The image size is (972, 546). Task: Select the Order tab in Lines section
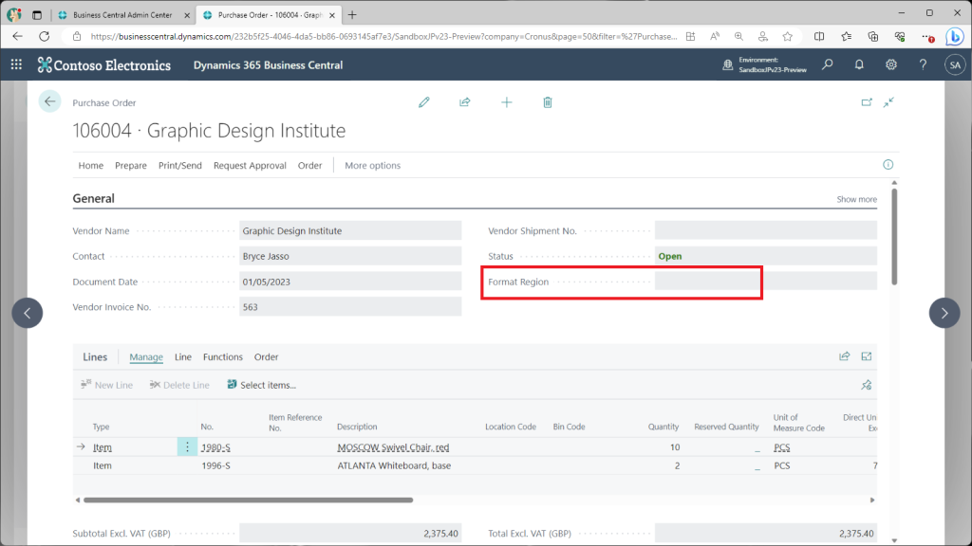point(266,356)
